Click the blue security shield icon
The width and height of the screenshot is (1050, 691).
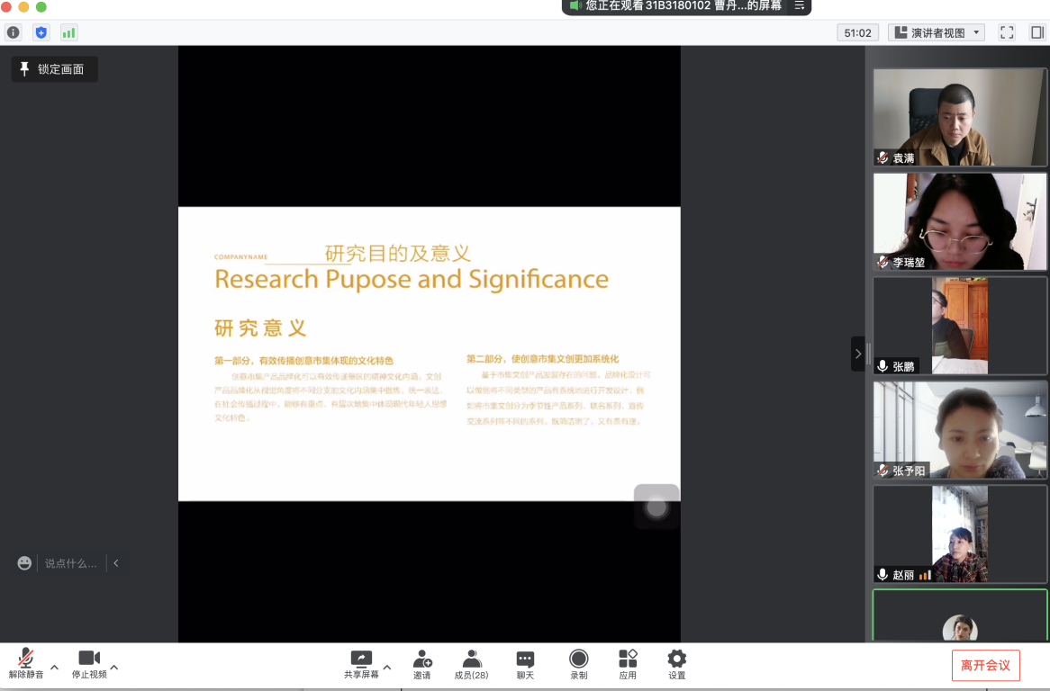pyautogui.click(x=41, y=32)
